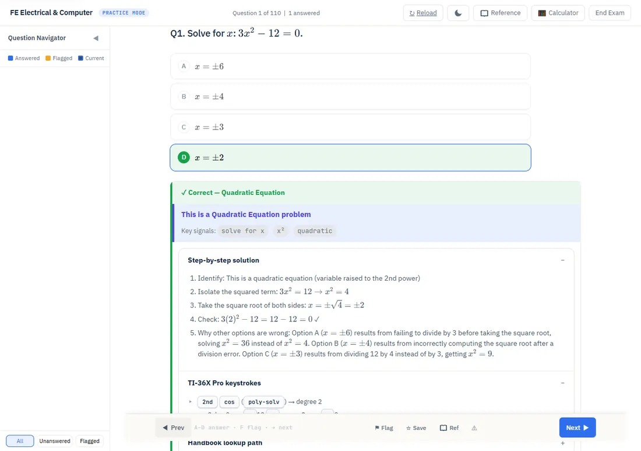
Task: Click the star Save button
Action: tap(416, 428)
